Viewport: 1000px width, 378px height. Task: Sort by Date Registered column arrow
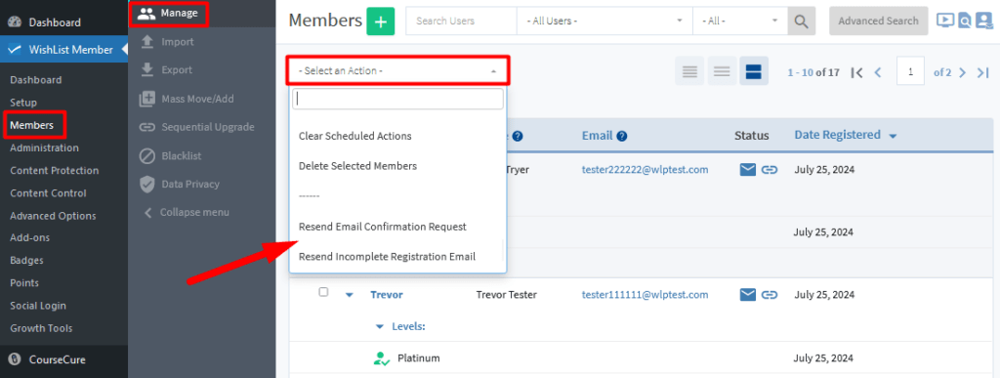click(893, 136)
